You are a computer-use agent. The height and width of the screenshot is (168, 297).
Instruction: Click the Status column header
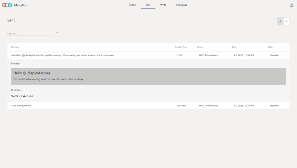pyautogui.click(x=271, y=47)
